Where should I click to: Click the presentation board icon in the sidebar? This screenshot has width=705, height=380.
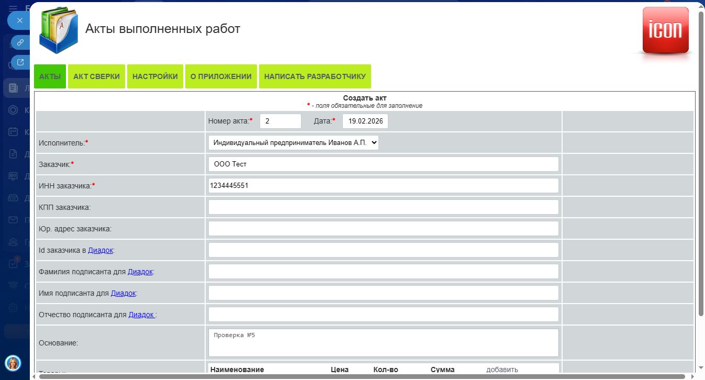click(x=14, y=176)
